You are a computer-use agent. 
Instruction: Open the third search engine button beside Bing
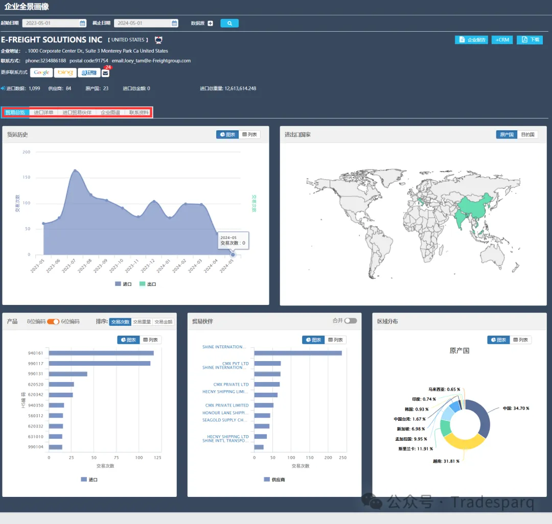point(89,73)
